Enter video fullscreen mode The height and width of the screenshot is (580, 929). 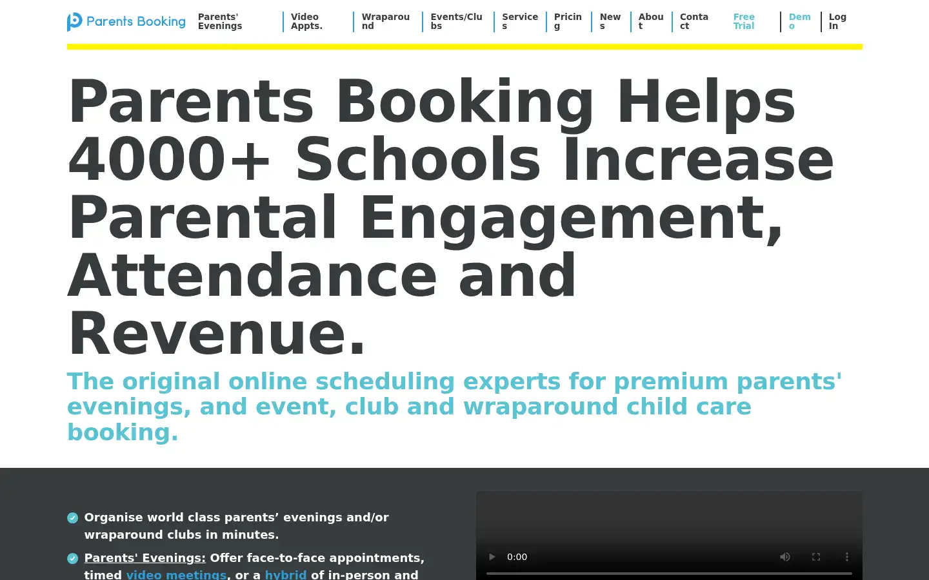(x=816, y=557)
